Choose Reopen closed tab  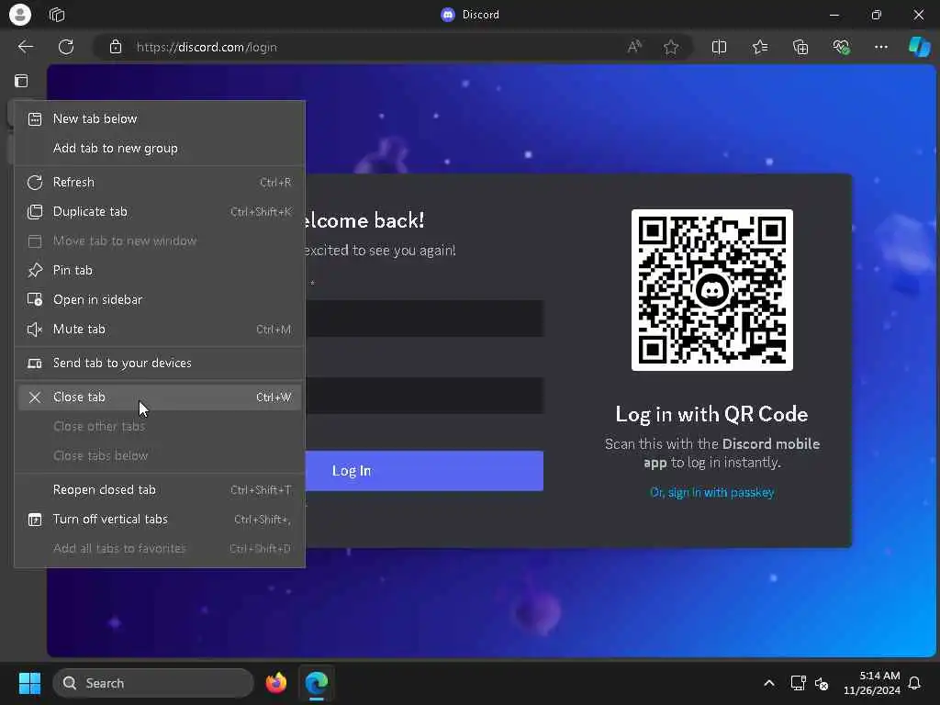click(x=160, y=490)
